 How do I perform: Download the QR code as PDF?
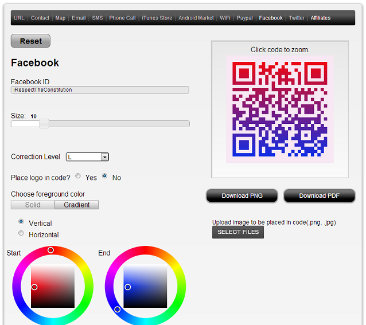pyautogui.click(x=320, y=195)
